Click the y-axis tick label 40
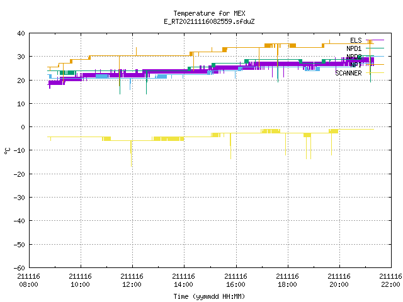This screenshot has width=403, height=302. (x=21, y=33)
